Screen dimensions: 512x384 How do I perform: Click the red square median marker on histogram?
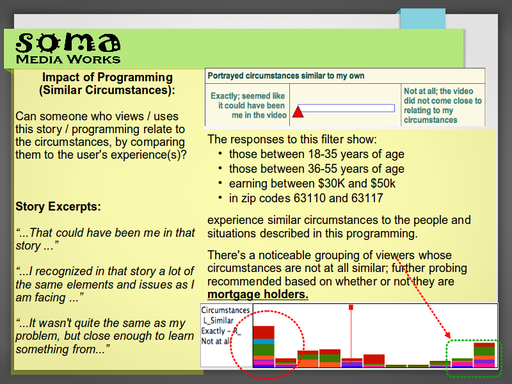tap(351, 308)
